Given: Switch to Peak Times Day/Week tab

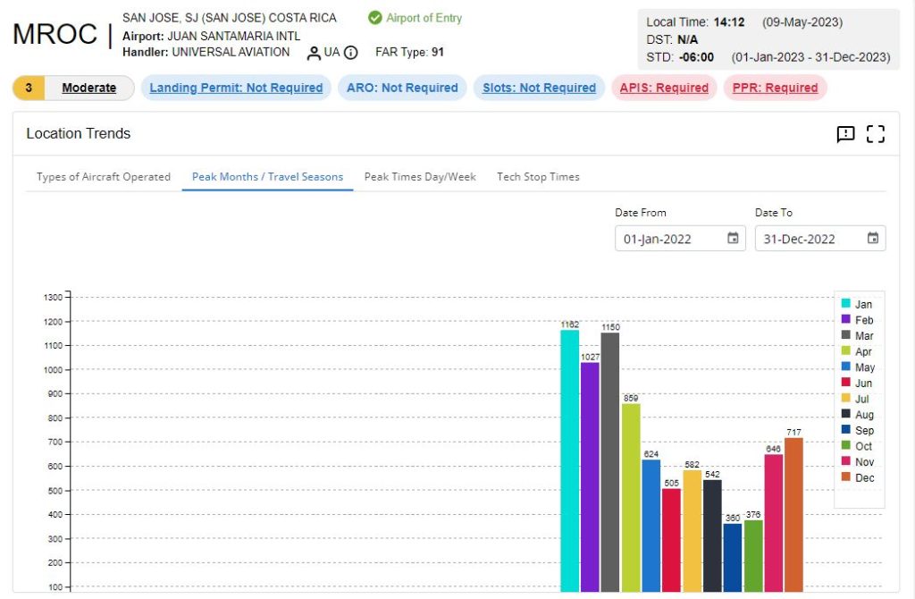Looking at the screenshot, I should click(420, 177).
